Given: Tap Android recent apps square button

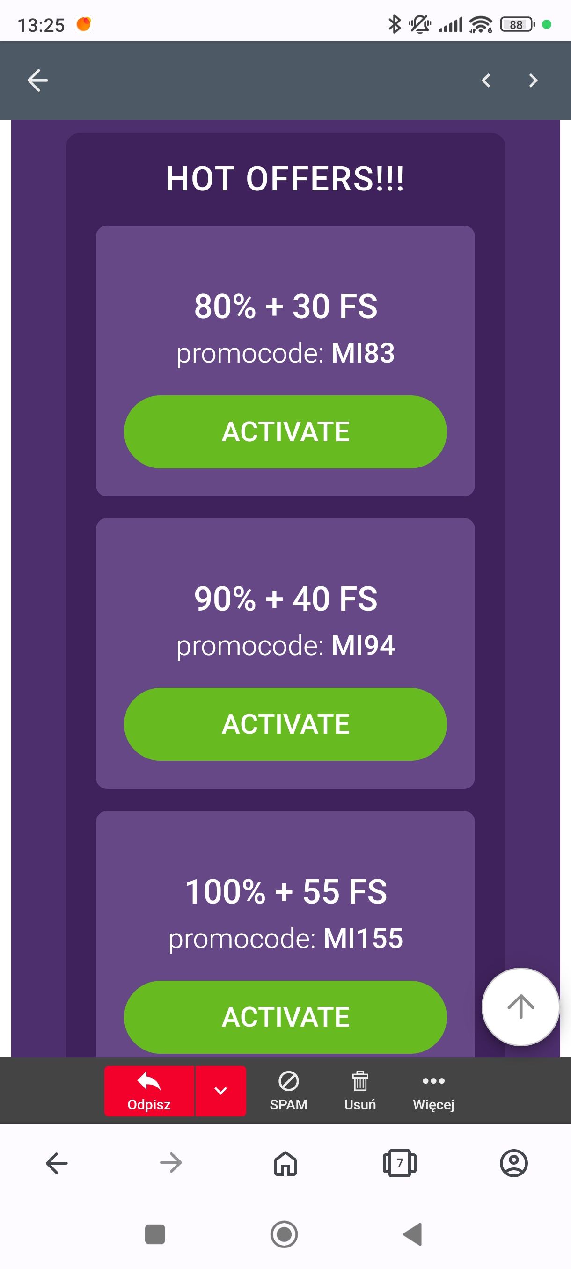Looking at the screenshot, I should point(155,1234).
